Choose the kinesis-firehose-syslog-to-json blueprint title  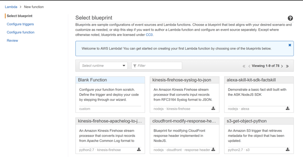pos(182,80)
